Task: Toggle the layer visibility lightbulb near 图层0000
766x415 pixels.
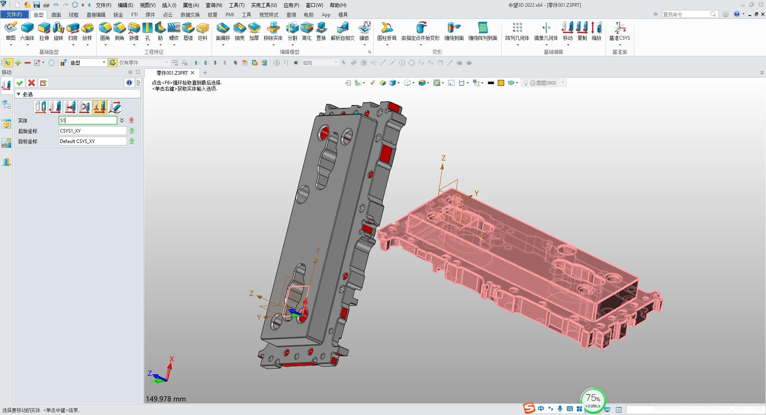Action: 526,83
